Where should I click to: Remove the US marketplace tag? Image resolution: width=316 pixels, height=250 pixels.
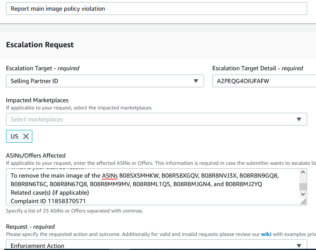click(26, 136)
